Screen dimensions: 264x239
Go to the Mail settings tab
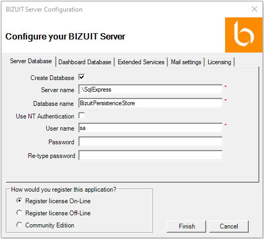tap(186, 62)
